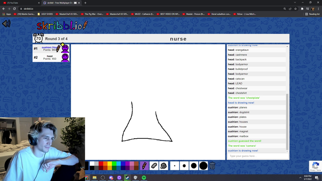Choose the smallest brush size
This screenshot has width=322, height=181.
tap(175, 166)
